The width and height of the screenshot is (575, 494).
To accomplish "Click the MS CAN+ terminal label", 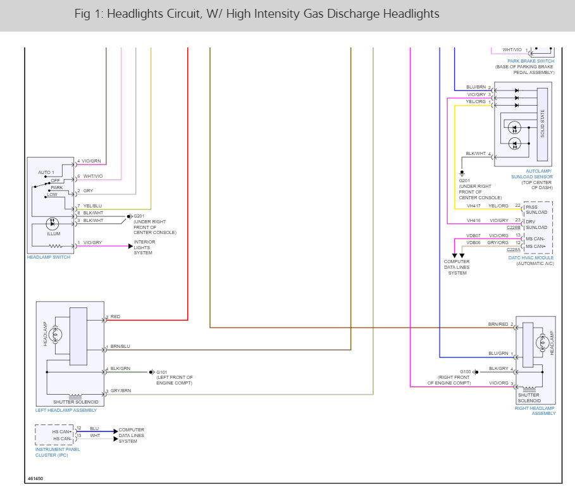I will coord(536,247).
